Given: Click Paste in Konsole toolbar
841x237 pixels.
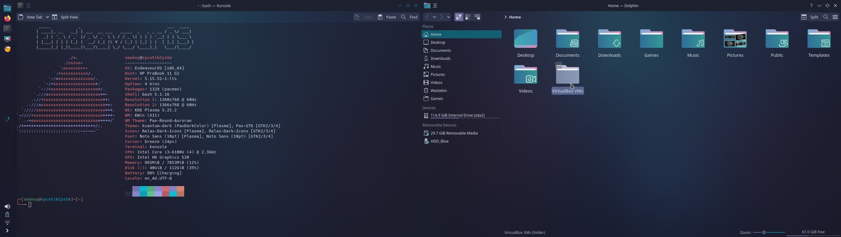Looking at the screenshot, I should click(387, 17).
